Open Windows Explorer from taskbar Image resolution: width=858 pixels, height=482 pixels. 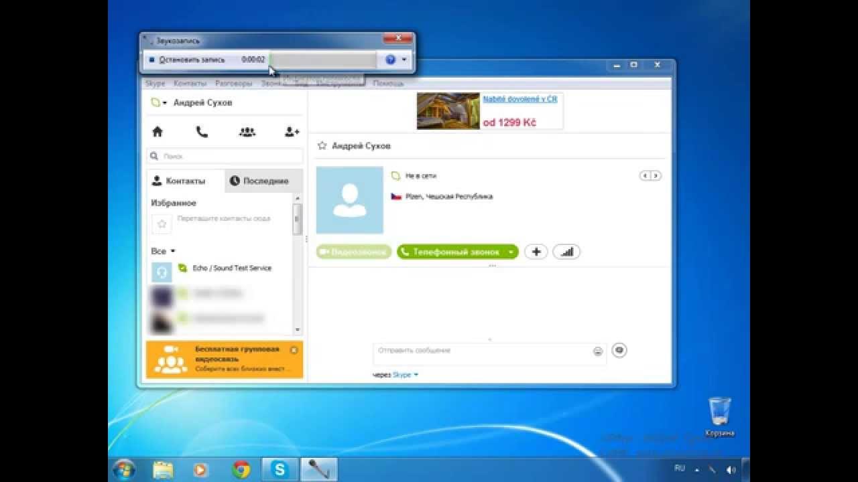163,469
